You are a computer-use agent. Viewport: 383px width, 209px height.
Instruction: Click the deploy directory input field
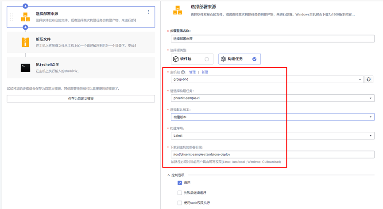(x=273, y=155)
